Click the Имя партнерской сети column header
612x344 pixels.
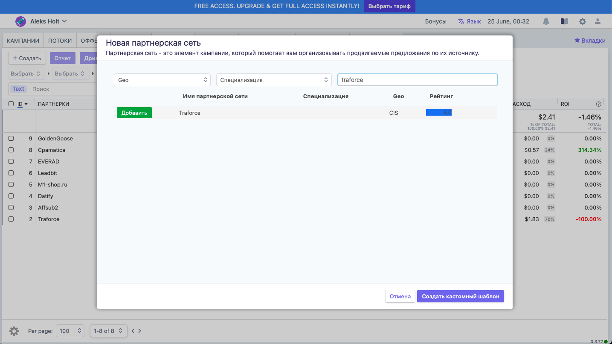click(x=215, y=96)
